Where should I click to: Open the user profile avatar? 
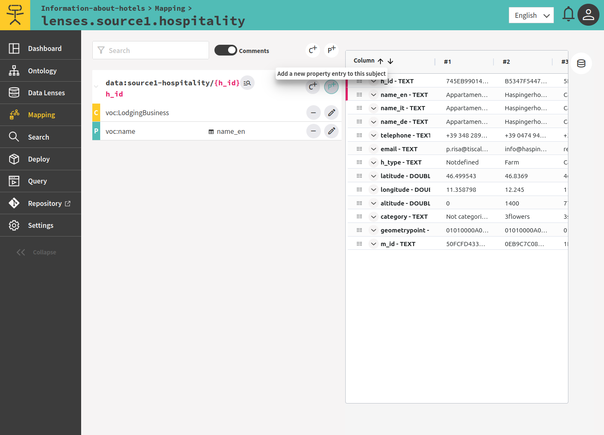pos(588,15)
